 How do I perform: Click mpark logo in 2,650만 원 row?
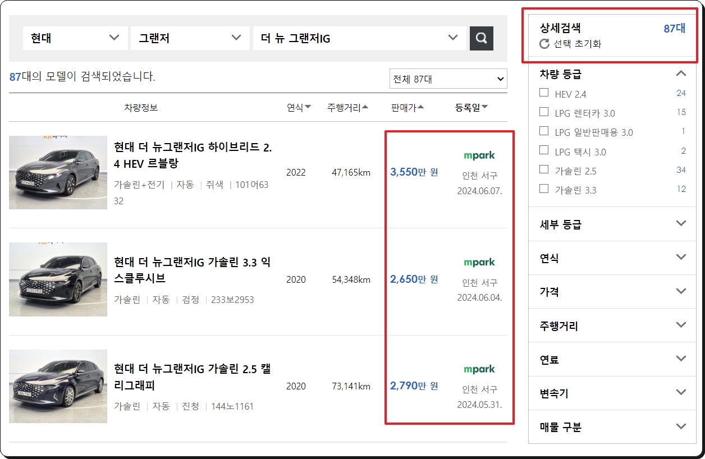pos(479,262)
